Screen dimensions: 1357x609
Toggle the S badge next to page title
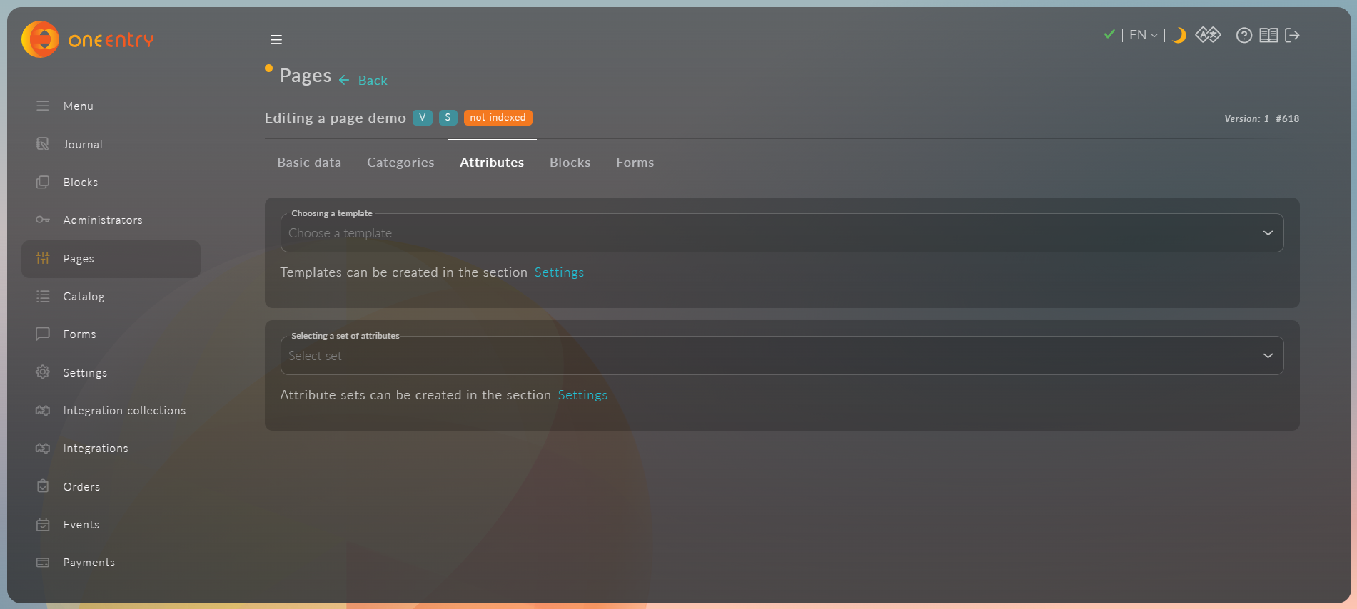pyautogui.click(x=448, y=118)
